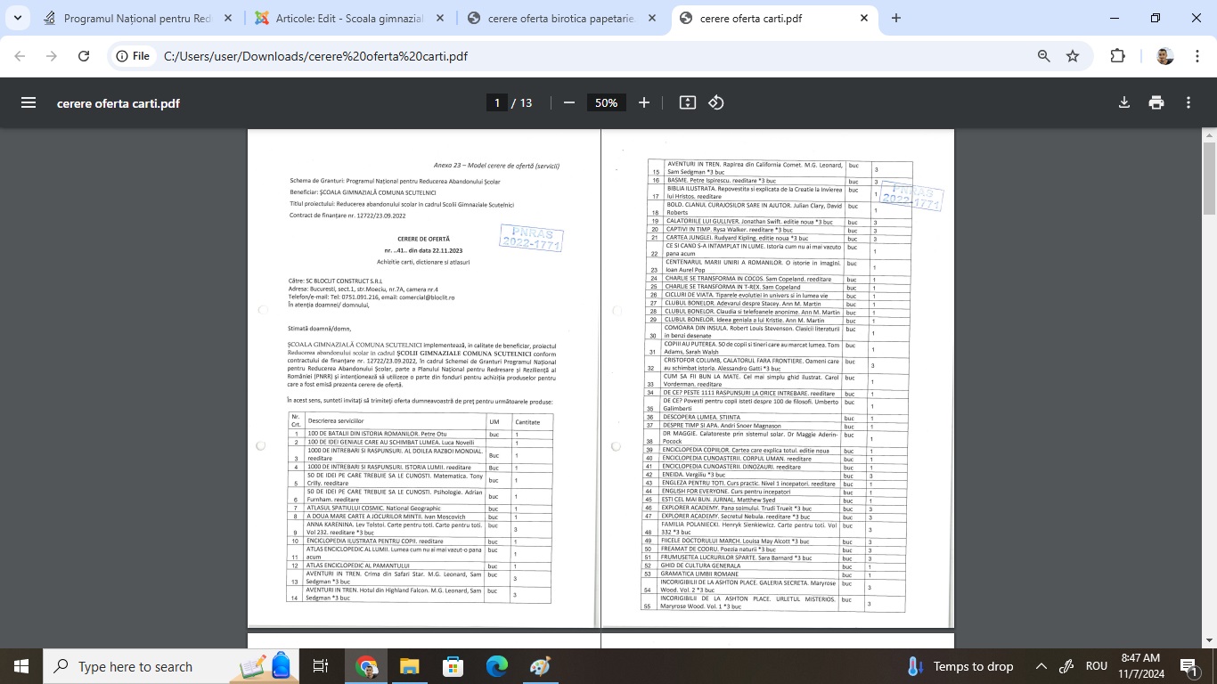Click row ATLAS ENCICLOPEDIC AL PAMANTULUI

(x=420, y=566)
